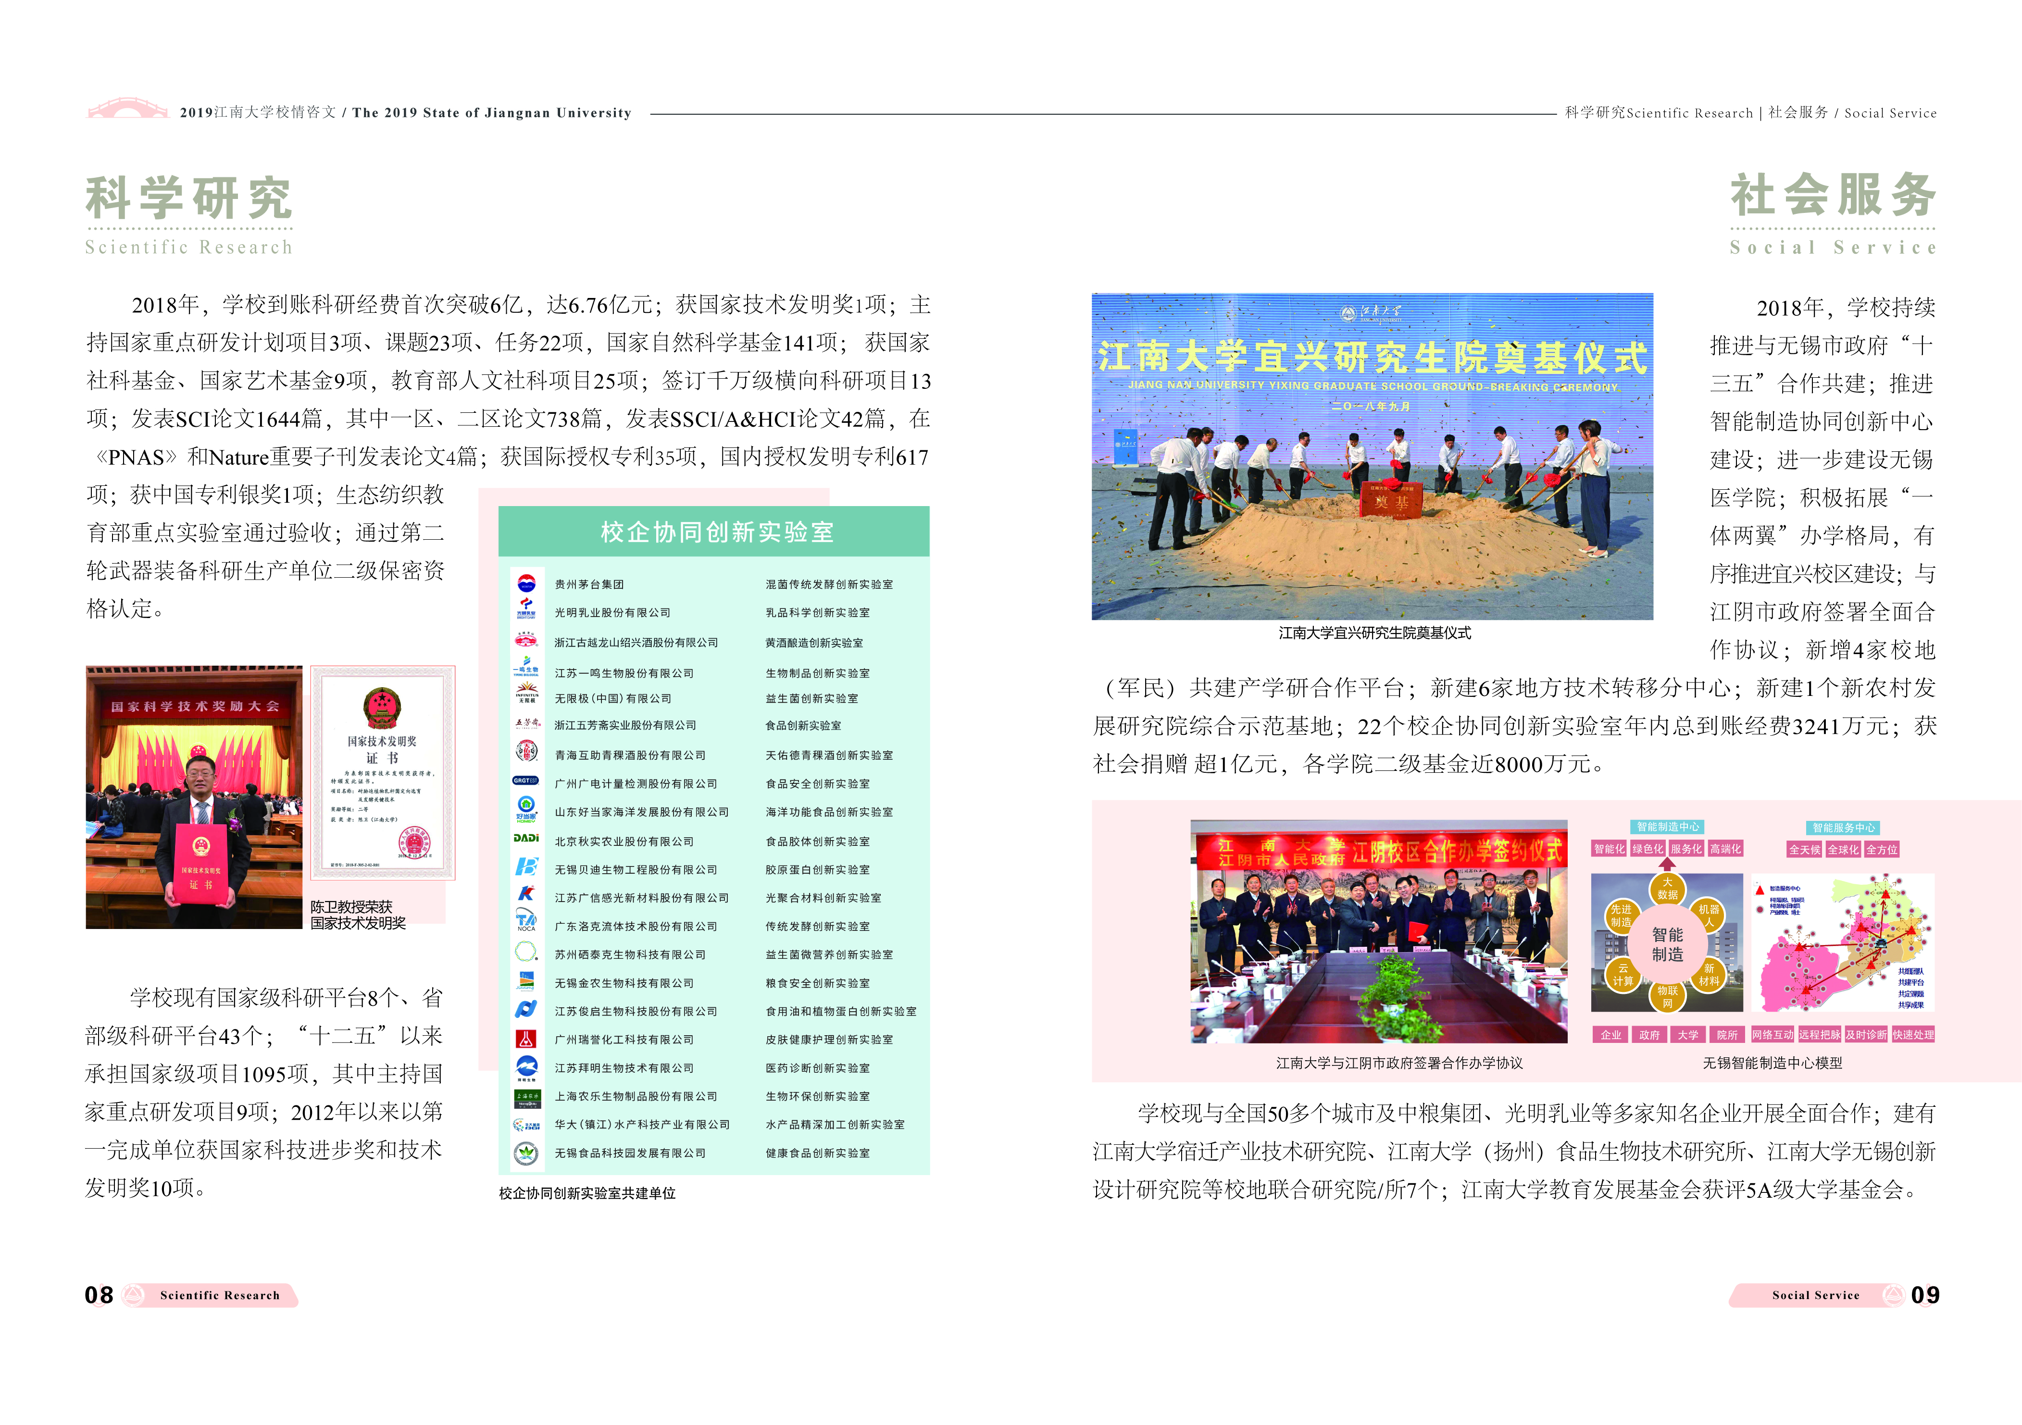Click the Scientific Research footer label
2022x1425 pixels.
tap(219, 1295)
